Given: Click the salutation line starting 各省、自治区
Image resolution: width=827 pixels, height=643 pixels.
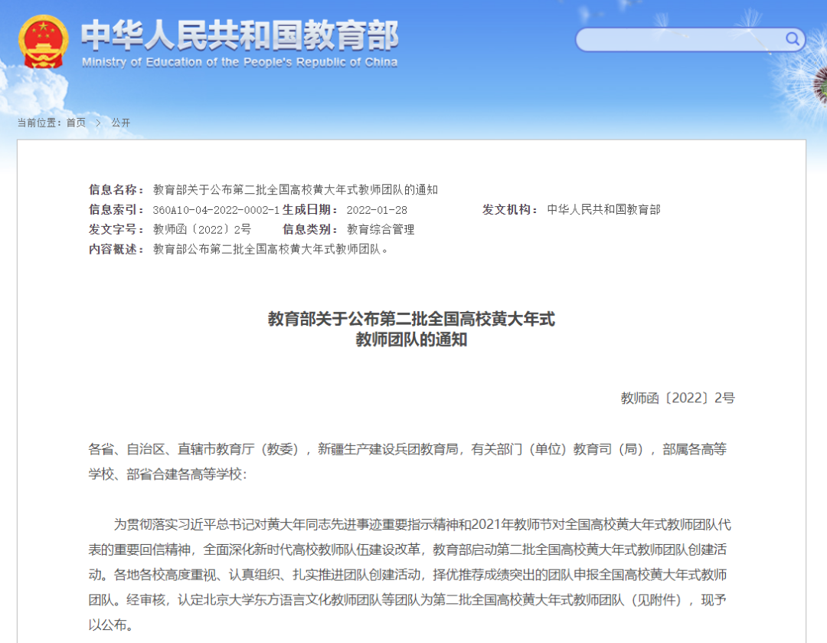Looking at the screenshot, I should [x=407, y=449].
